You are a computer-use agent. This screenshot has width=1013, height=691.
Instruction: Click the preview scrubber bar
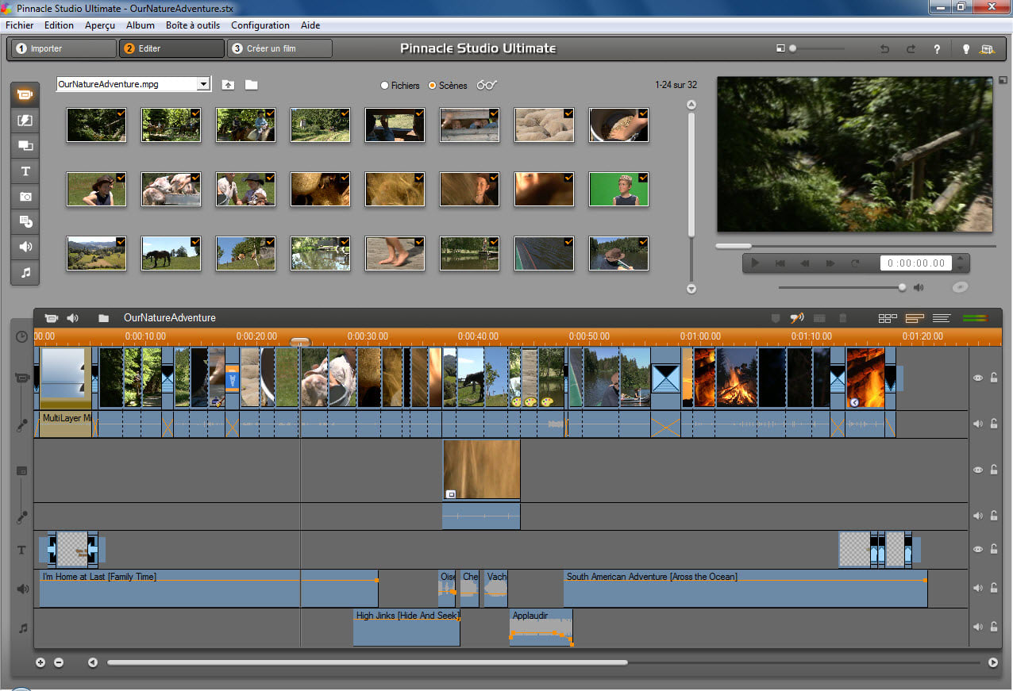coord(856,246)
